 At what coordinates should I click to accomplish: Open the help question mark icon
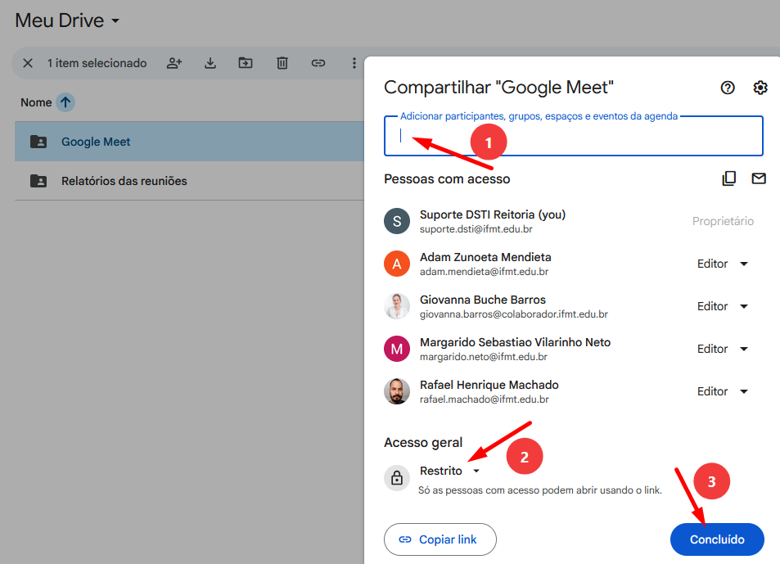(x=728, y=88)
